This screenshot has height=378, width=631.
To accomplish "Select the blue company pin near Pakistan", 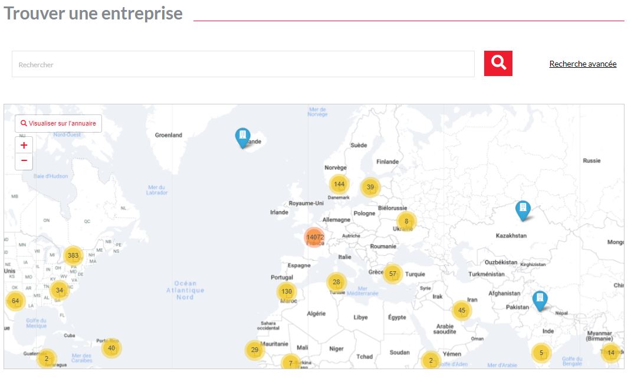I will (540, 300).
